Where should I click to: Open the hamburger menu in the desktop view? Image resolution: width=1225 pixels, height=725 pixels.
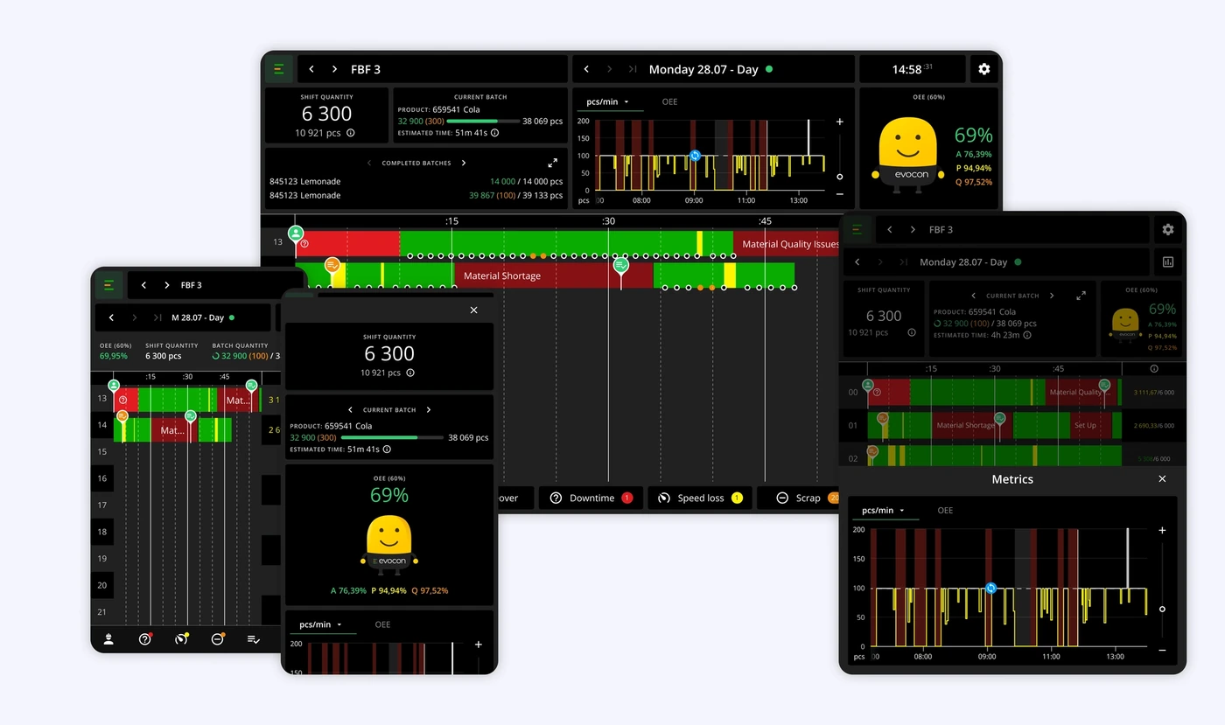click(279, 69)
